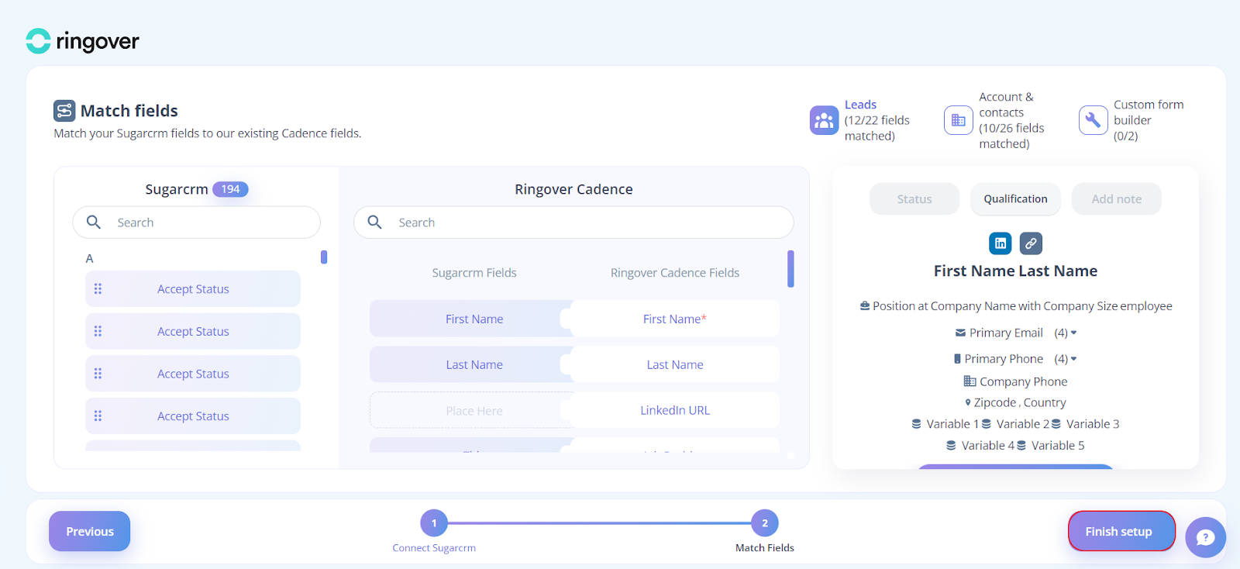Viewport: 1240px width, 569px height.
Task: Focus the Sugarcrm search field
Action: tap(196, 222)
